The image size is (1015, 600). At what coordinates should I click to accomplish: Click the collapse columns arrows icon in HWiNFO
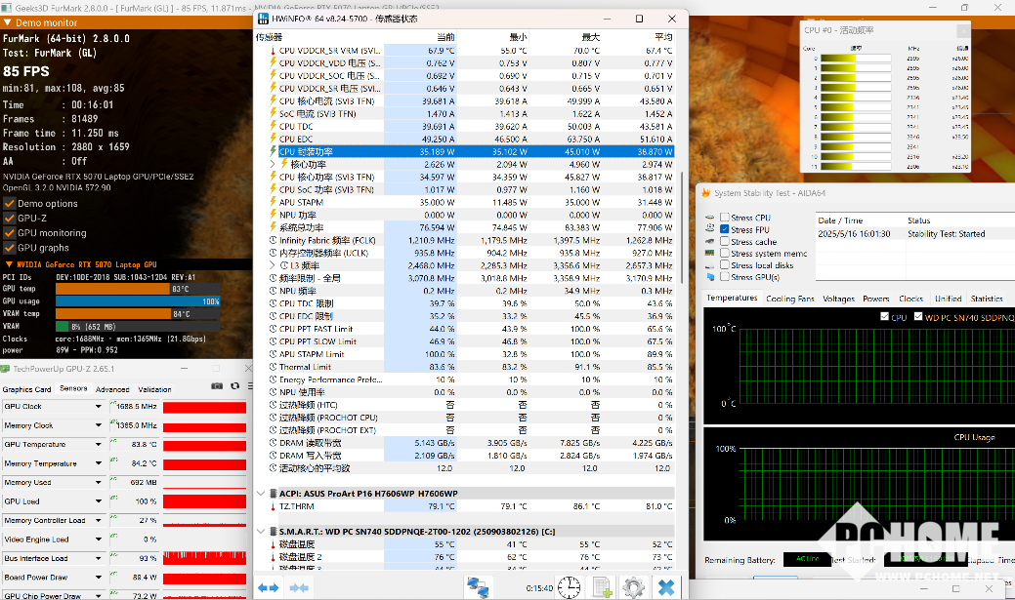point(298,587)
